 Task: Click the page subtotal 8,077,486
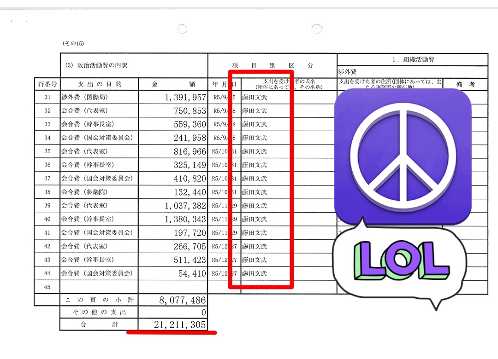point(183,300)
